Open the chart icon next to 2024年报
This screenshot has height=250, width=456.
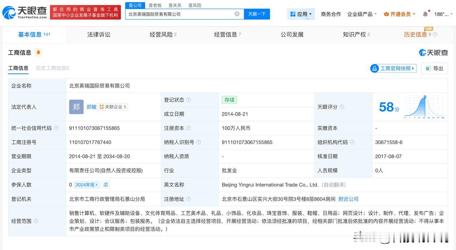pyautogui.click(x=106, y=185)
